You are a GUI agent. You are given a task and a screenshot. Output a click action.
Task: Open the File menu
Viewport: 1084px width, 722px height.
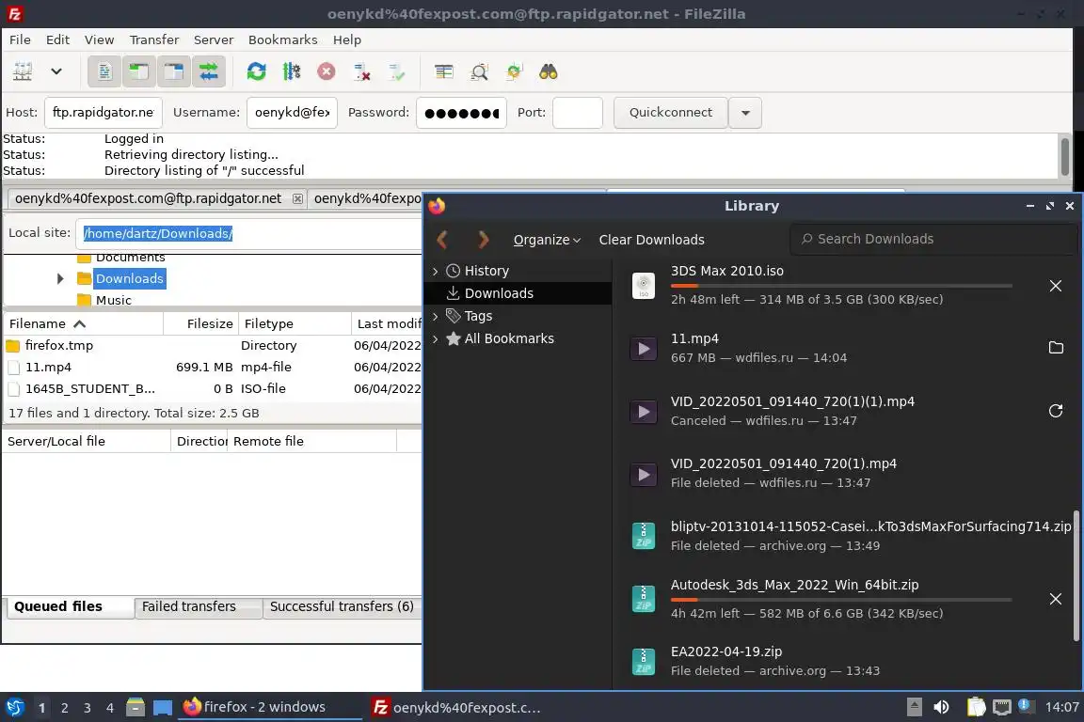pyautogui.click(x=20, y=39)
